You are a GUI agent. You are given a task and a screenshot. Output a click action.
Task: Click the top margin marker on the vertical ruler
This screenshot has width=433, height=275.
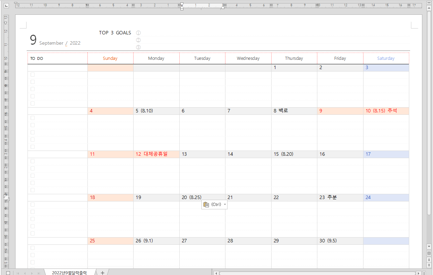6,23
